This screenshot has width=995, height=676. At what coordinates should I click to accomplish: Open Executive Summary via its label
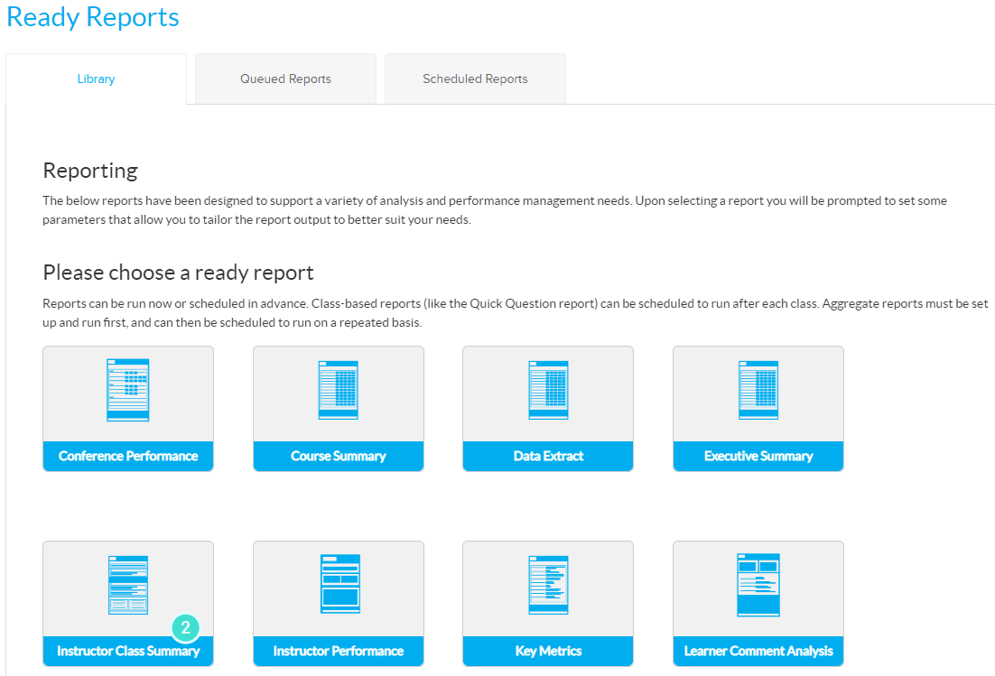pyautogui.click(x=758, y=457)
